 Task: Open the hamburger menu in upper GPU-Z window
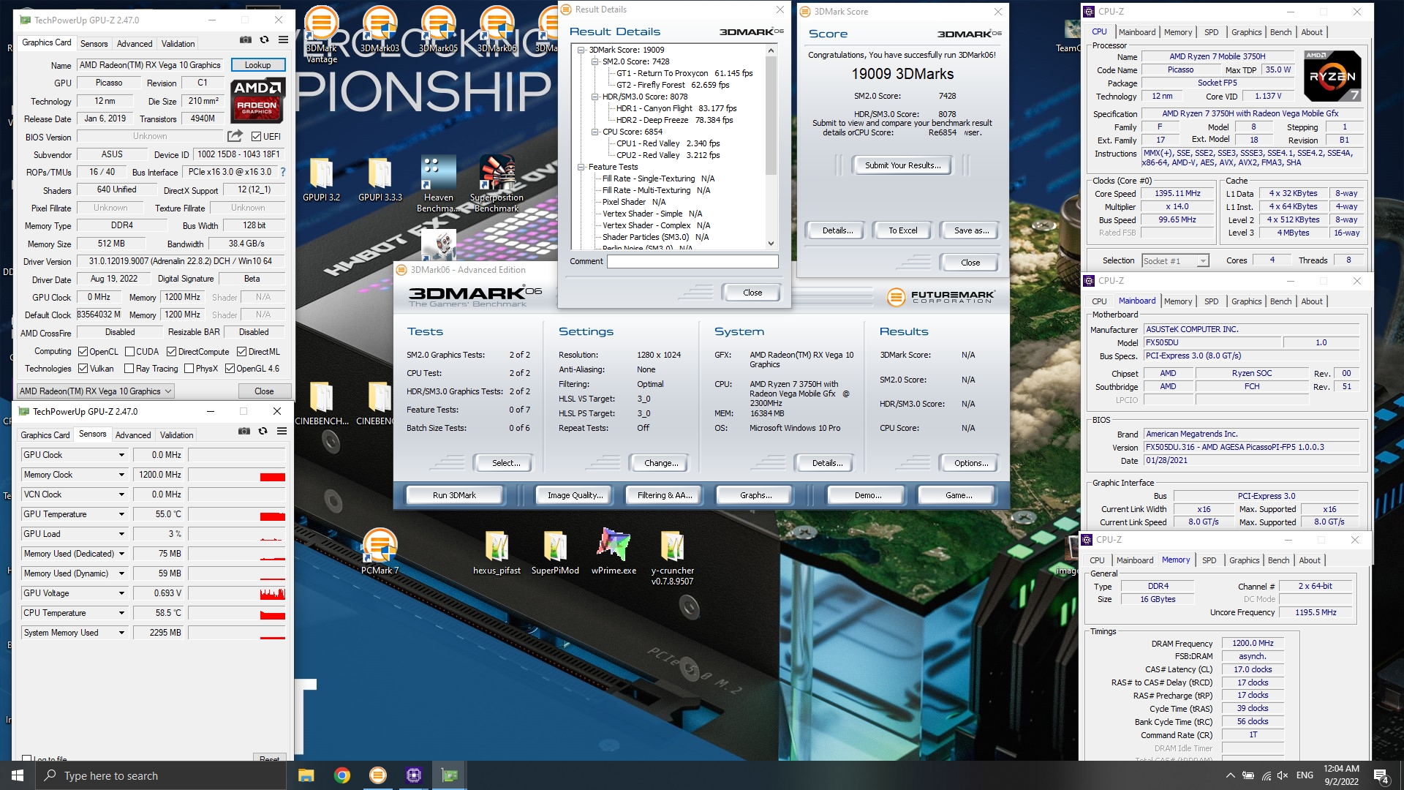[283, 39]
